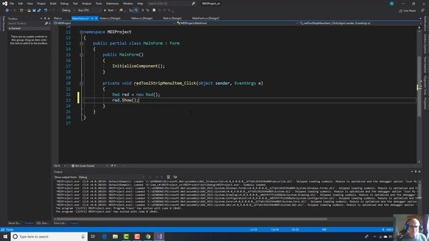Viewport: 429px width, 241px height.
Task: Click the Undo icon
Action: pos(46,11)
